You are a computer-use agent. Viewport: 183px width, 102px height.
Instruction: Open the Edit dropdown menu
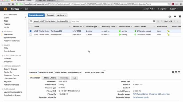click(x=28, y=9)
